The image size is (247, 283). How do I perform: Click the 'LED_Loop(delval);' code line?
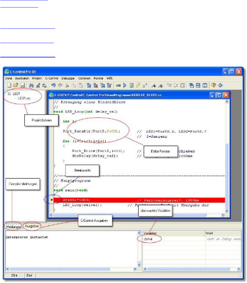click(82, 205)
